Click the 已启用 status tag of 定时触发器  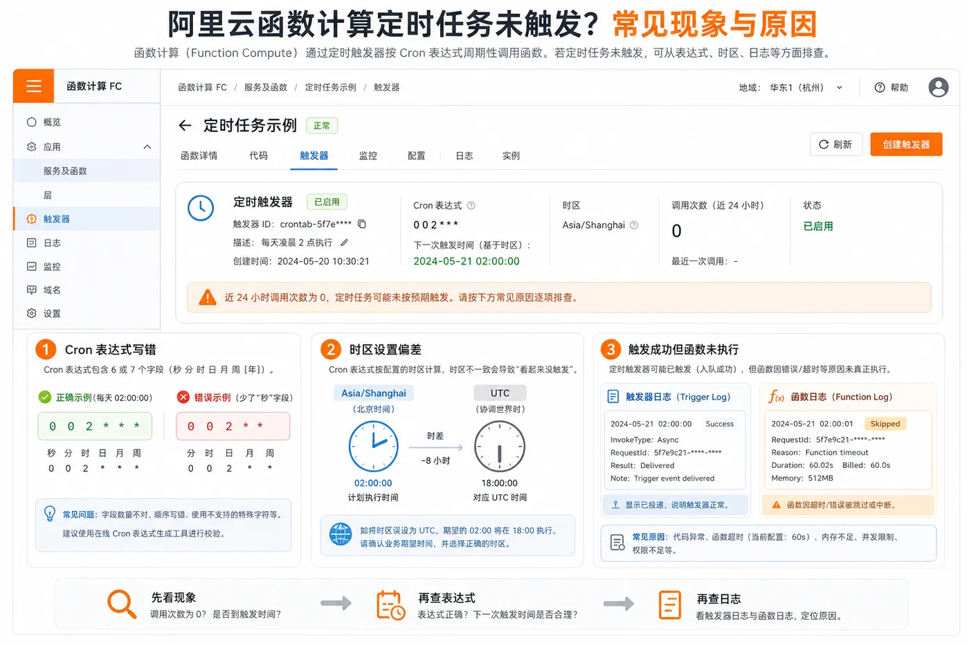pos(327,201)
